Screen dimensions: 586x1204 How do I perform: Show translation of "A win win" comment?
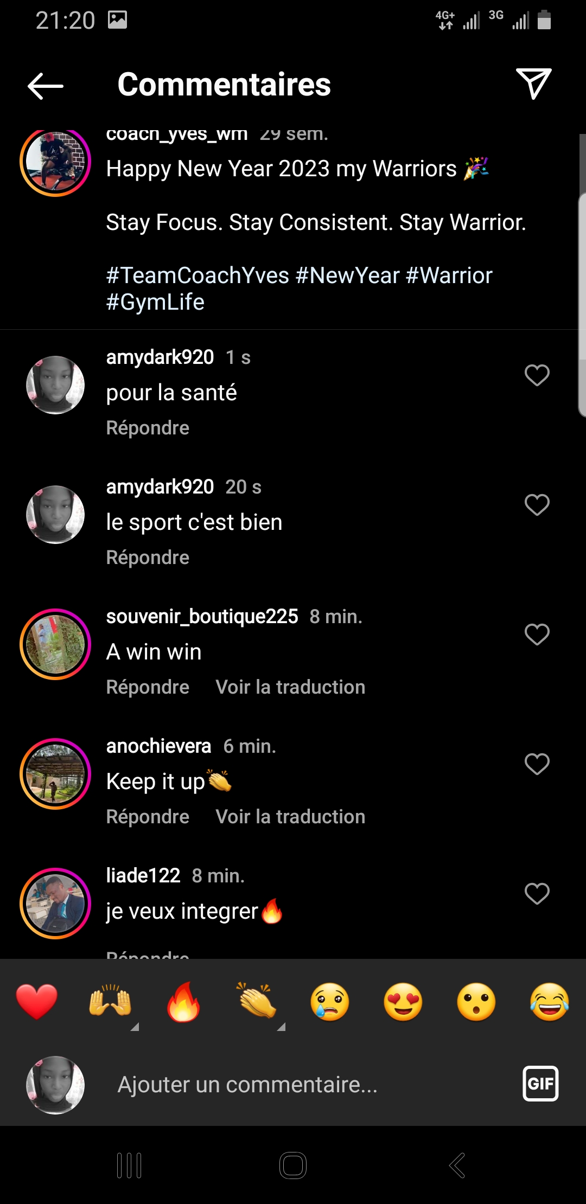(290, 687)
